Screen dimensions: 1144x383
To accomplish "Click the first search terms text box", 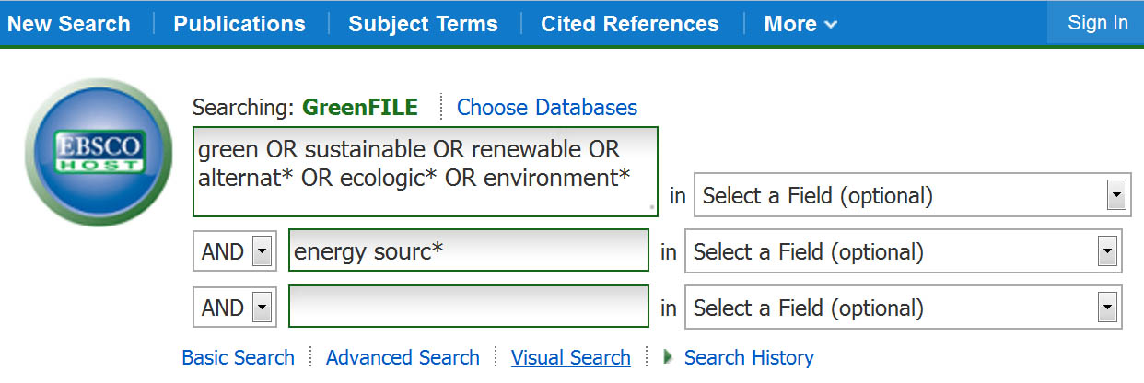I will click(426, 172).
